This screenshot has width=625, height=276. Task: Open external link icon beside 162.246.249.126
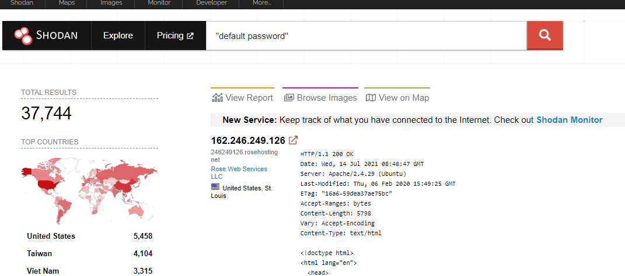point(294,140)
